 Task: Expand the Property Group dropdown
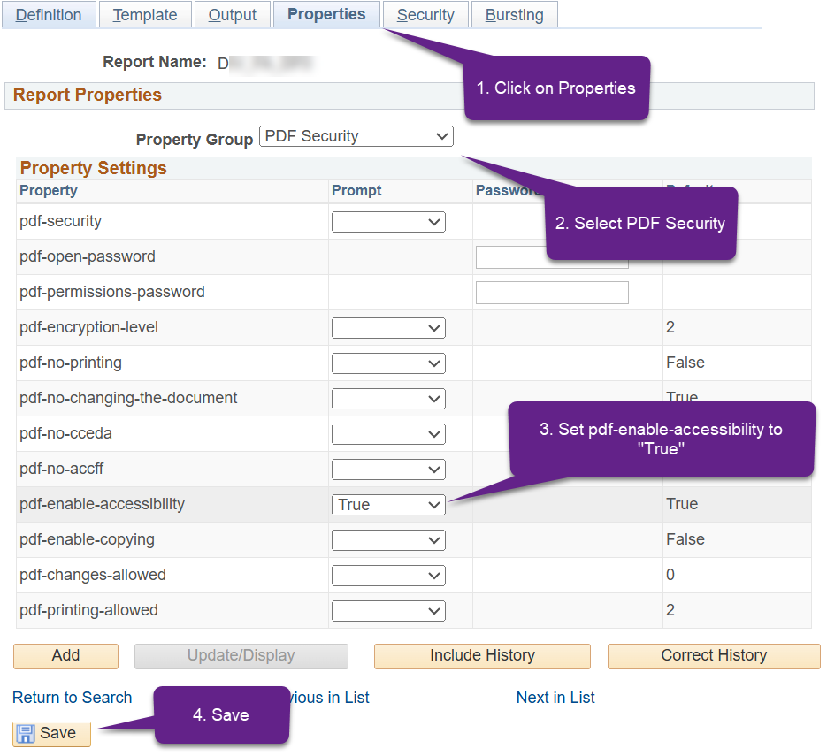(356, 136)
